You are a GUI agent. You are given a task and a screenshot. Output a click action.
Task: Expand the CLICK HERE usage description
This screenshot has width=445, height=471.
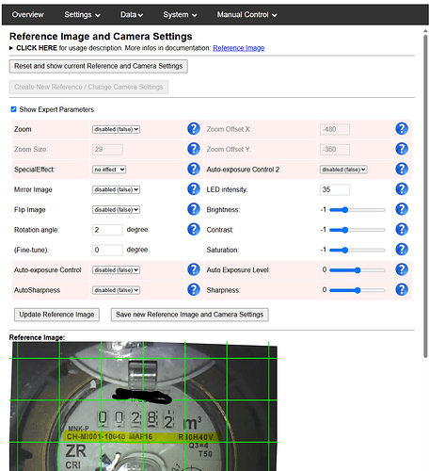point(37,48)
